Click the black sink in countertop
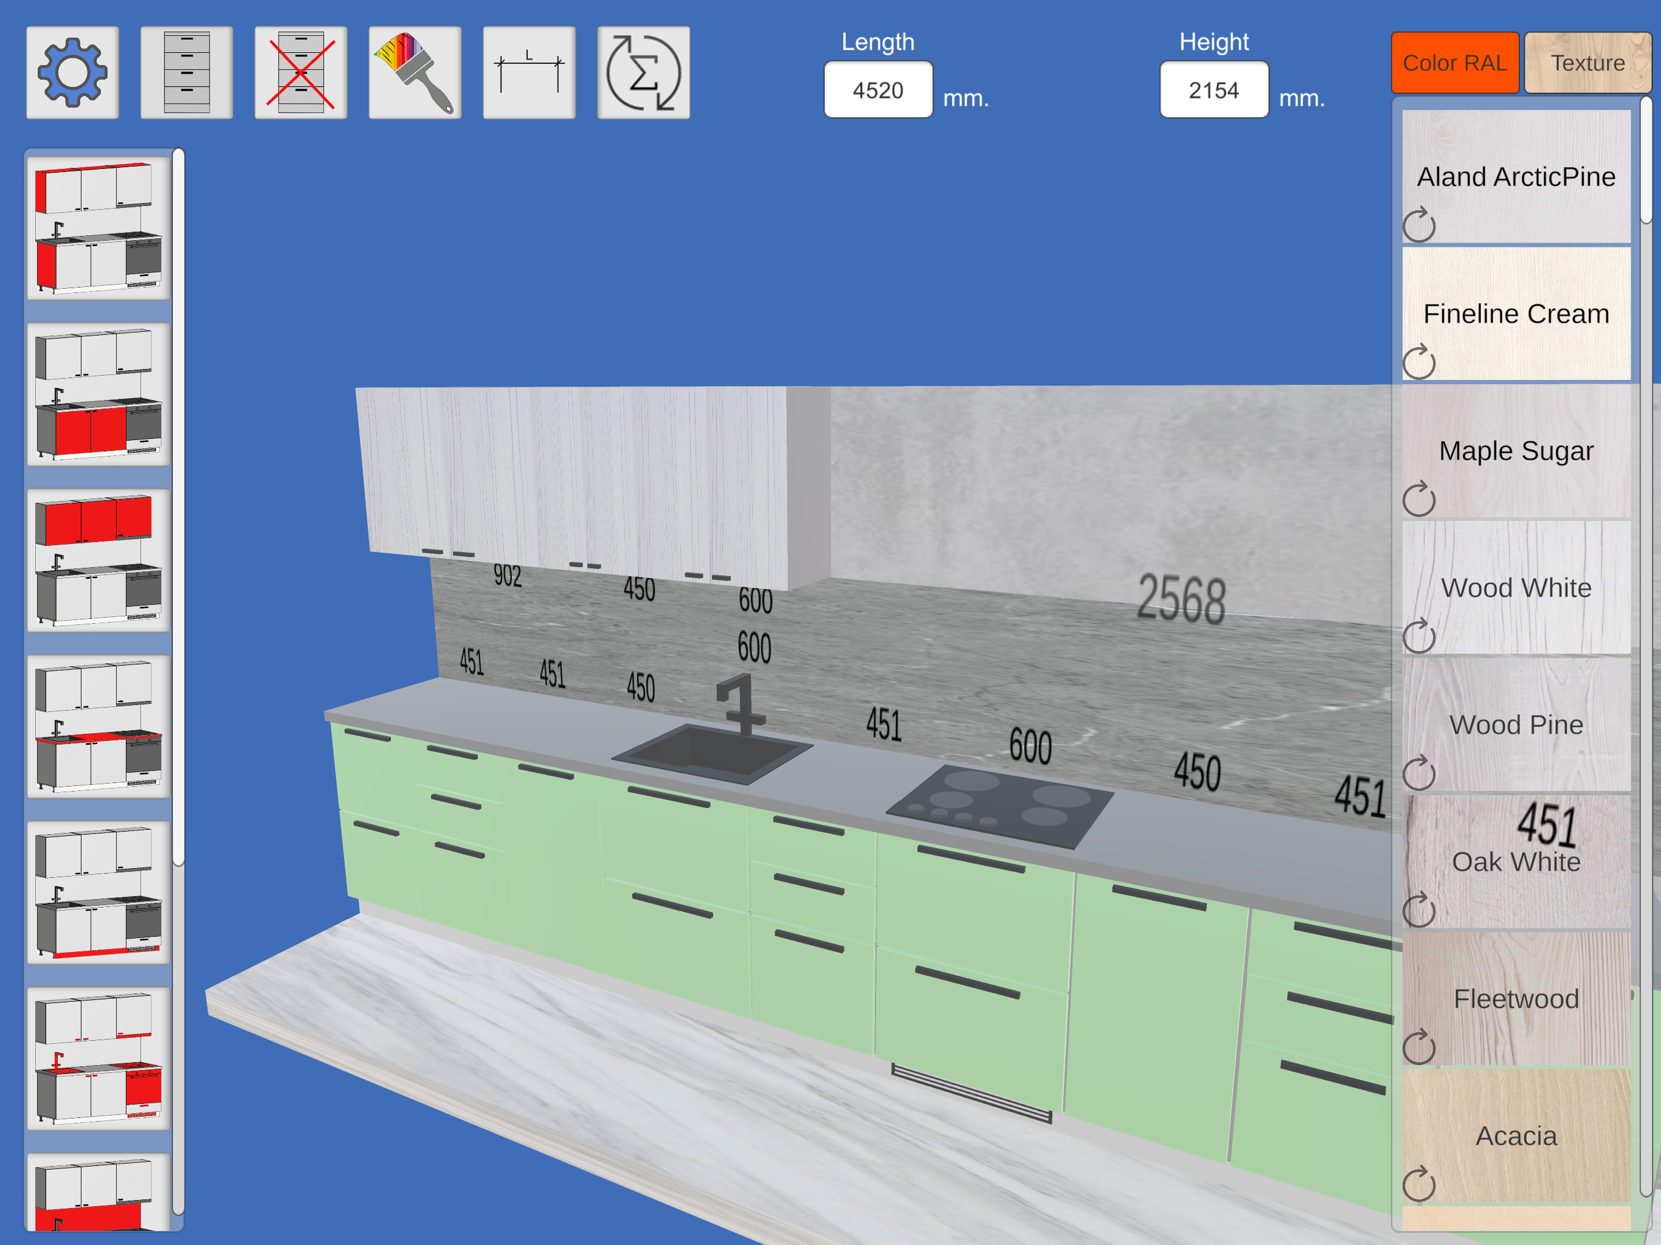The height and width of the screenshot is (1245, 1661). click(712, 754)
